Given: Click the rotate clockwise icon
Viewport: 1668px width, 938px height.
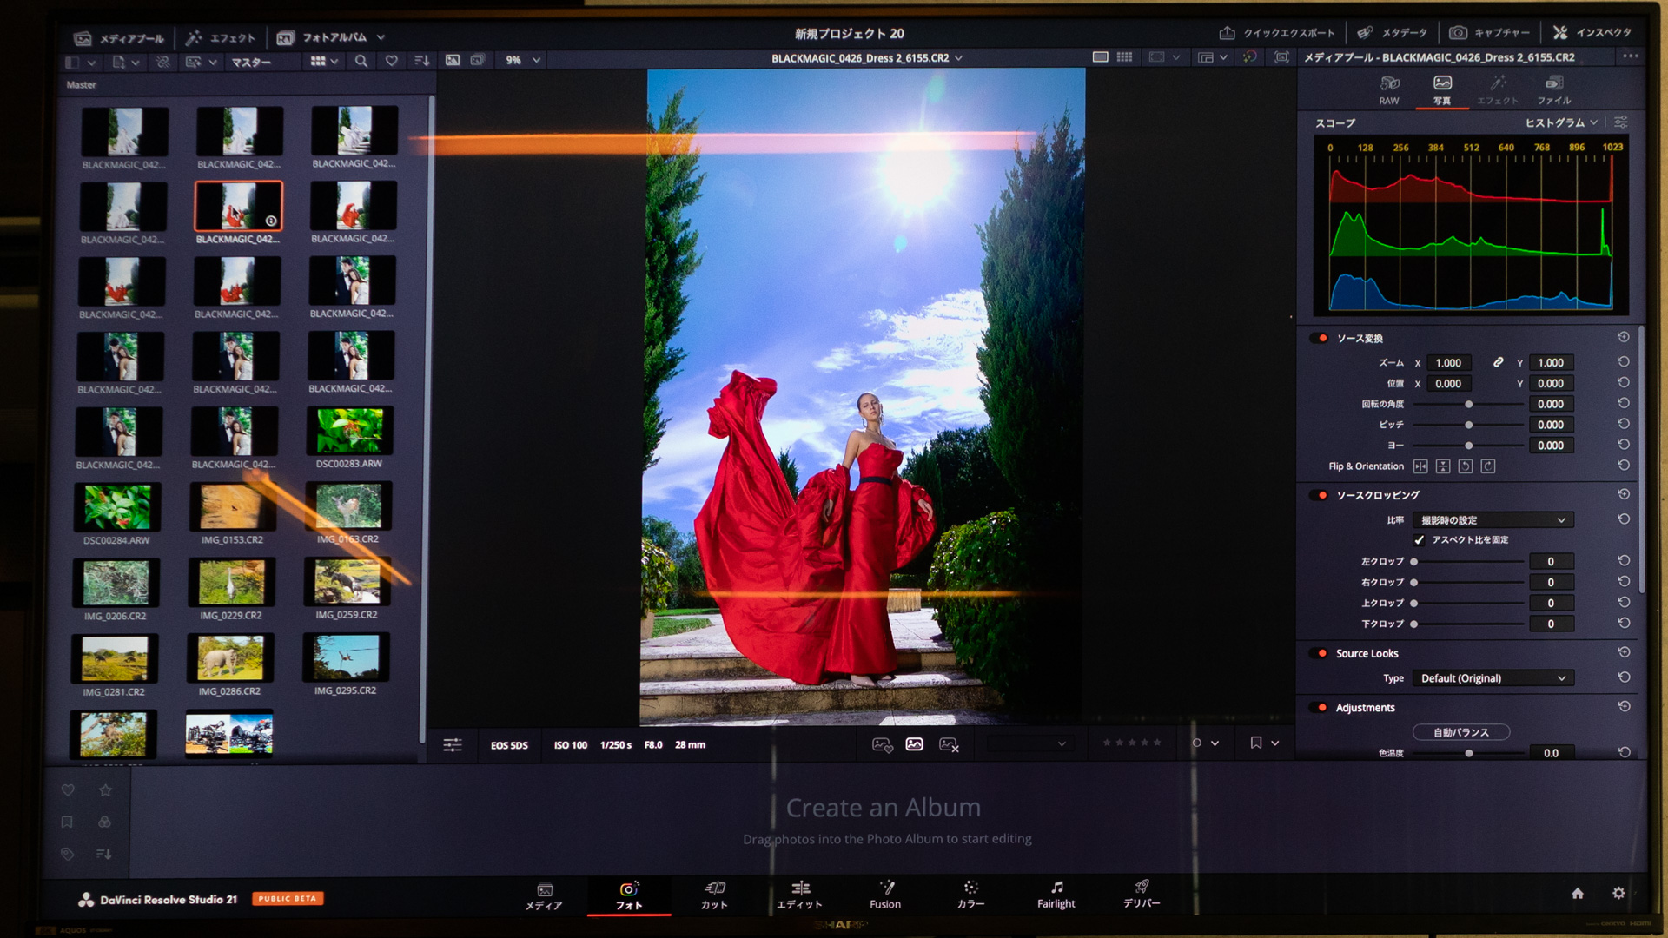Looking at the screenshot, I should [1488, 466].
